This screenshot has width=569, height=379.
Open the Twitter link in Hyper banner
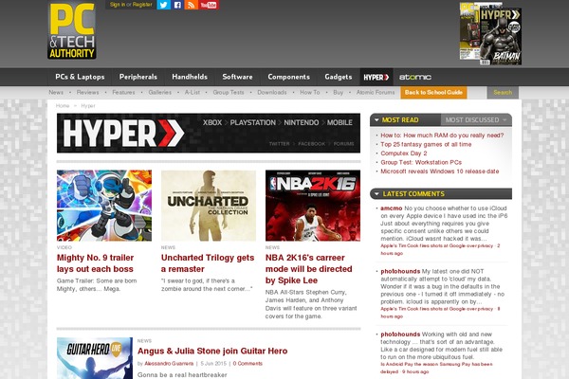[x=279, y=144]
